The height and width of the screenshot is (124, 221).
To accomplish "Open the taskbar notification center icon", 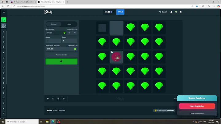I will click(218, 122).
